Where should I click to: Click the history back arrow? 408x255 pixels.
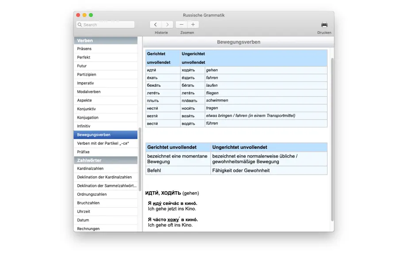(x=156, y=24)
